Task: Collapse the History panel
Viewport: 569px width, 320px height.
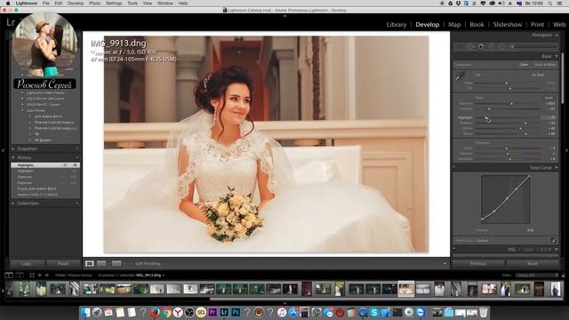Action: [13, 158]
